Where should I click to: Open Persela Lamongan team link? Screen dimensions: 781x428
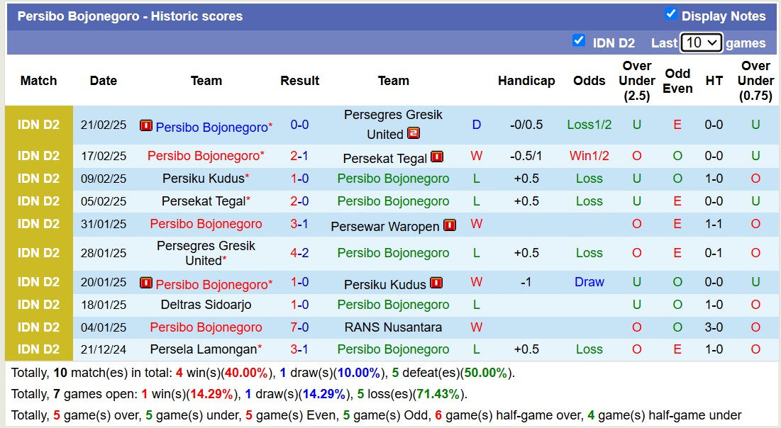coord(203,349)
